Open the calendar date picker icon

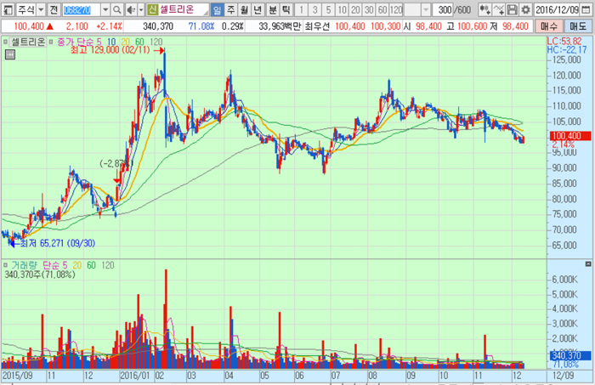[587, 10]
